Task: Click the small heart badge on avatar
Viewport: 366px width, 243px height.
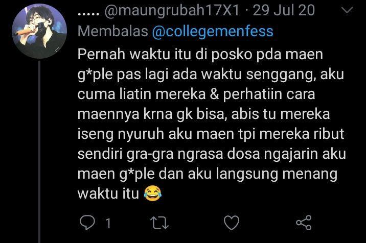Action: [57, 50]
